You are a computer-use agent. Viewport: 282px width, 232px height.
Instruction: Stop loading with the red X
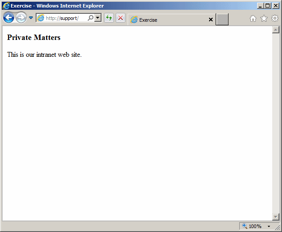tap(121, 18)
